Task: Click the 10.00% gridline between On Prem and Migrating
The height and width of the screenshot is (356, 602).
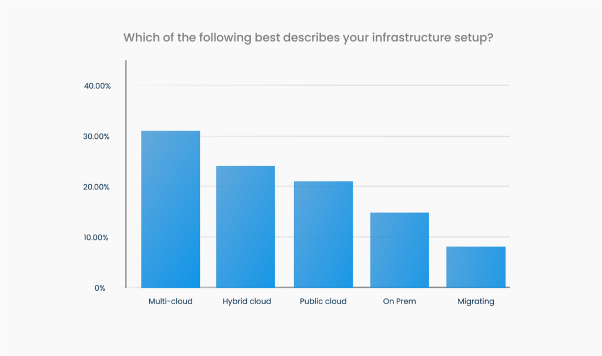Action: pos(437,238)
